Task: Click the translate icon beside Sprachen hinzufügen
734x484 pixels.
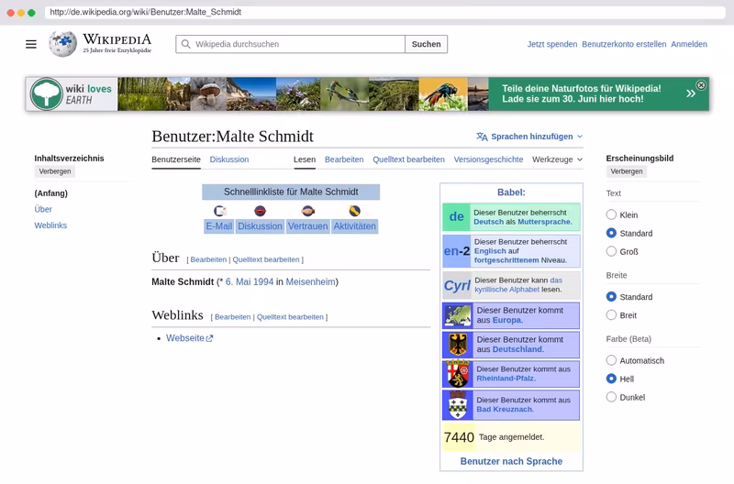Action: pyautogui.click(x=482, y=137)
